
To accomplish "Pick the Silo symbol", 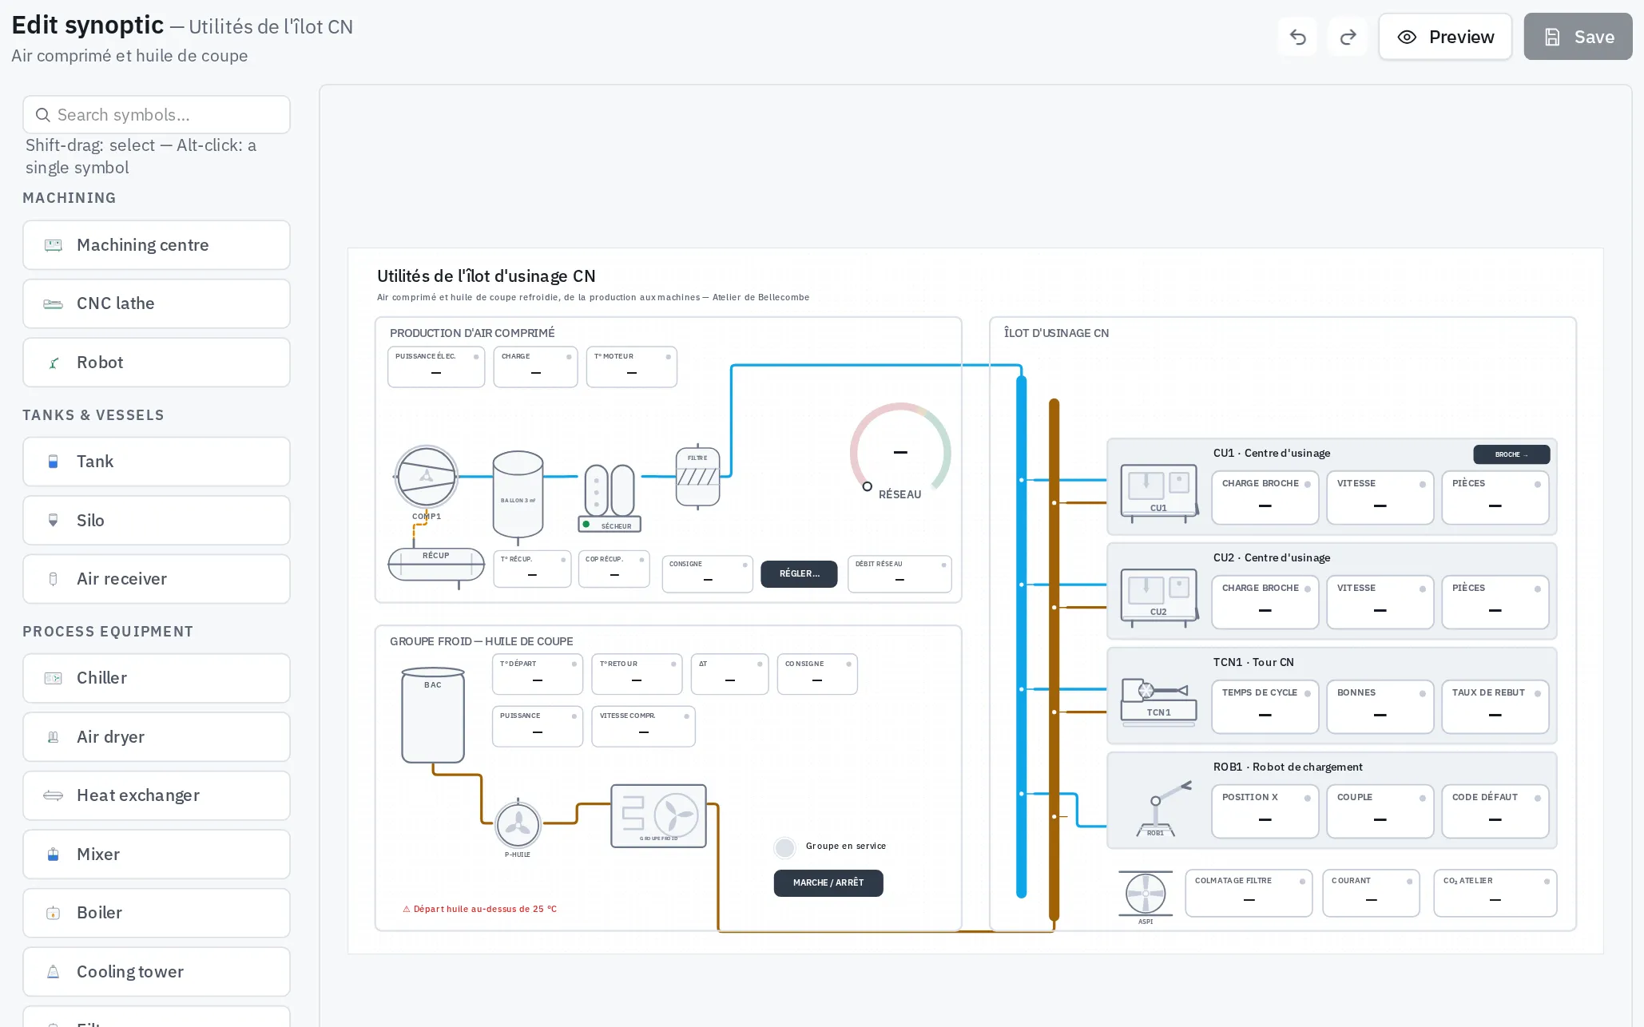I will click(x=157, y=521).
